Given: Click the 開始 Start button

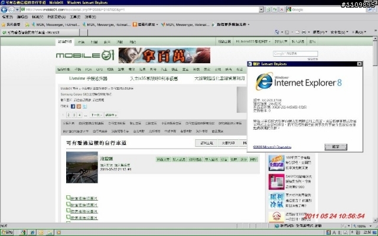Looking at the screenshot, I should click(x=6, y=232).
